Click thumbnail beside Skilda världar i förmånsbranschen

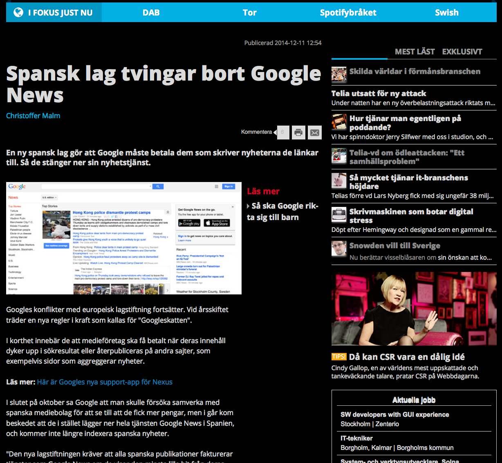[339, 74]
